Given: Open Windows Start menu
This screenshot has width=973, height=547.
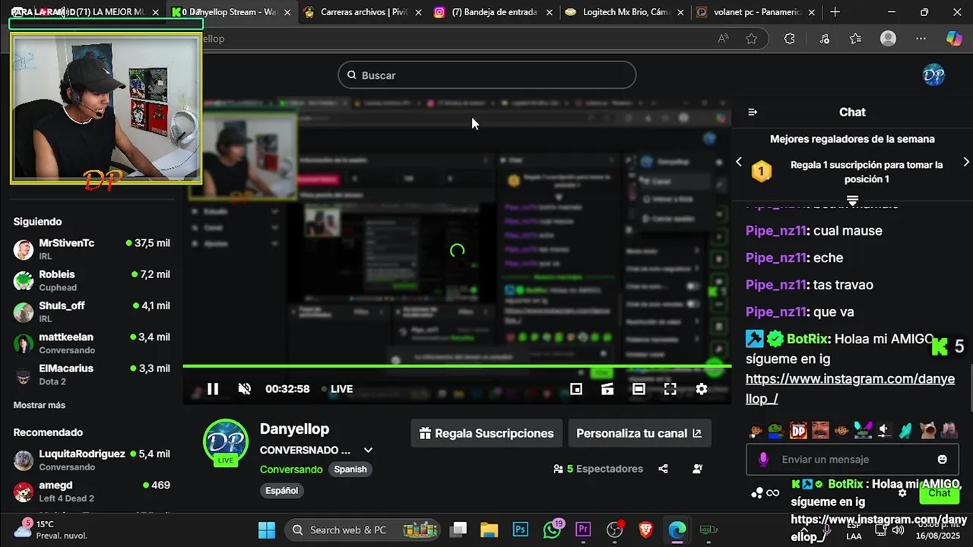Looking at the screenshot, I should (267, 530).
